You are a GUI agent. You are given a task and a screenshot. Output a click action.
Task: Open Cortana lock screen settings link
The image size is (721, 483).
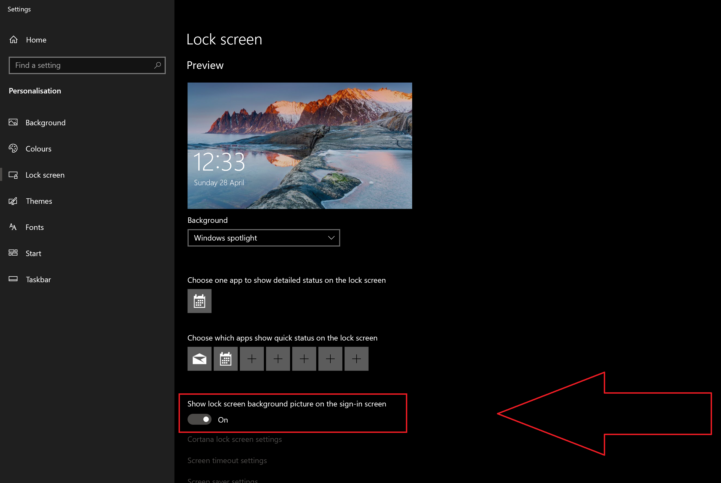(x=235, y=439)
